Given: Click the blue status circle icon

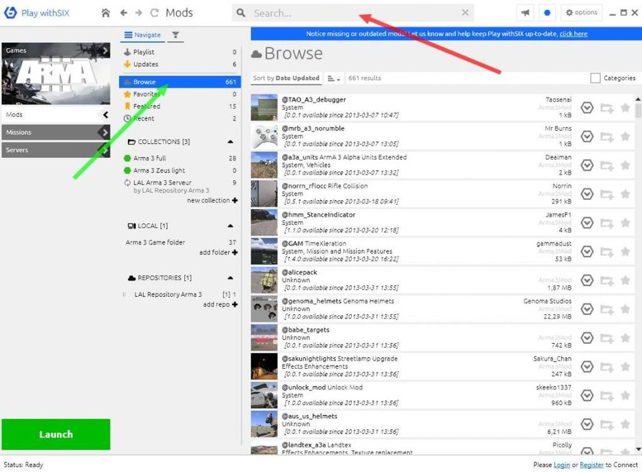Looking at the screenshot, I should pos(547,13).
